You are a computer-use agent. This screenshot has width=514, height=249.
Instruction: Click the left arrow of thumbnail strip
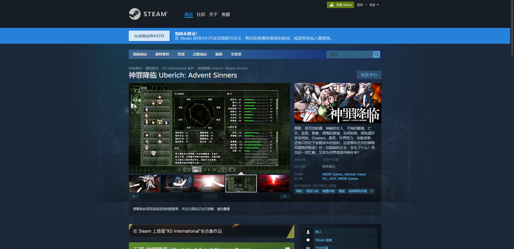[134, 196]
